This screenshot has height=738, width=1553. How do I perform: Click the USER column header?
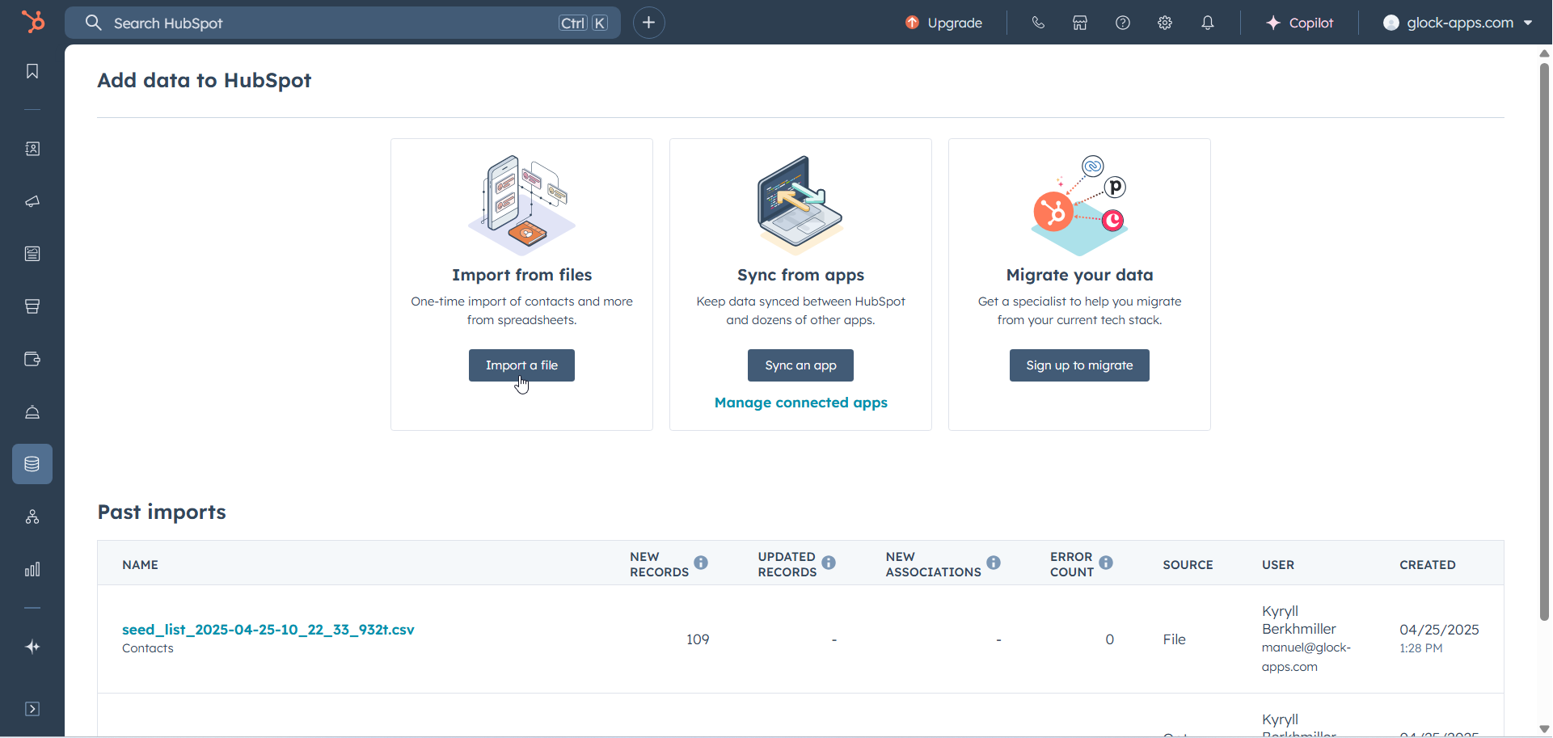click(x=1278, y=565)
